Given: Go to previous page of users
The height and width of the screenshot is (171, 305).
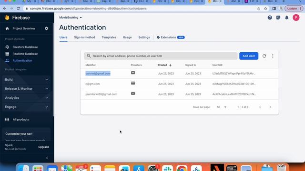Looking at the screenshot, I should (260, 107).
